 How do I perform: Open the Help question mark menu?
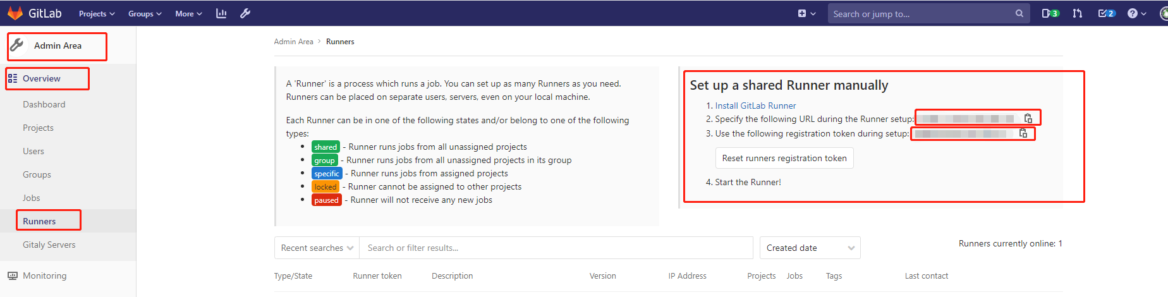pyautogui.click(x=1136, y=13)
